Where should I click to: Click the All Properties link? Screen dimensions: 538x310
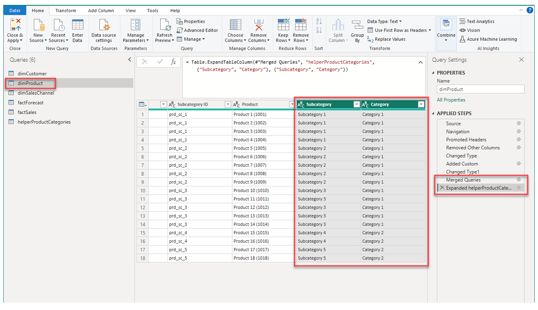click(451, 100)
